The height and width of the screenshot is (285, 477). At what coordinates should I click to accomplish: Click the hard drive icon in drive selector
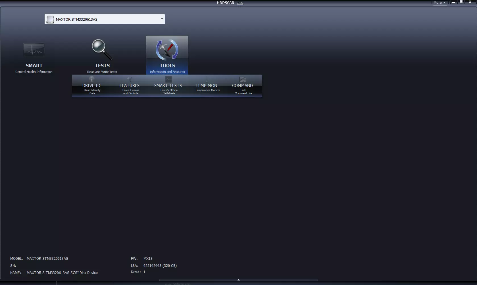[x=50, y=19]
